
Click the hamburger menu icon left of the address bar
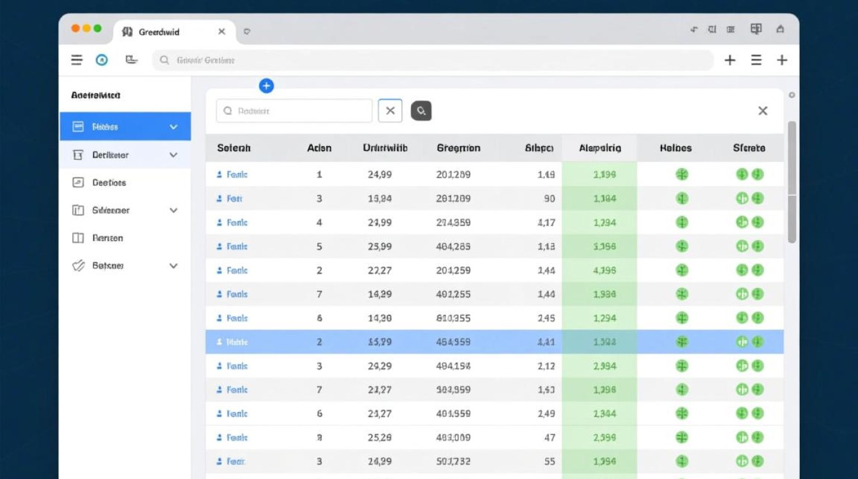point(77,59)
